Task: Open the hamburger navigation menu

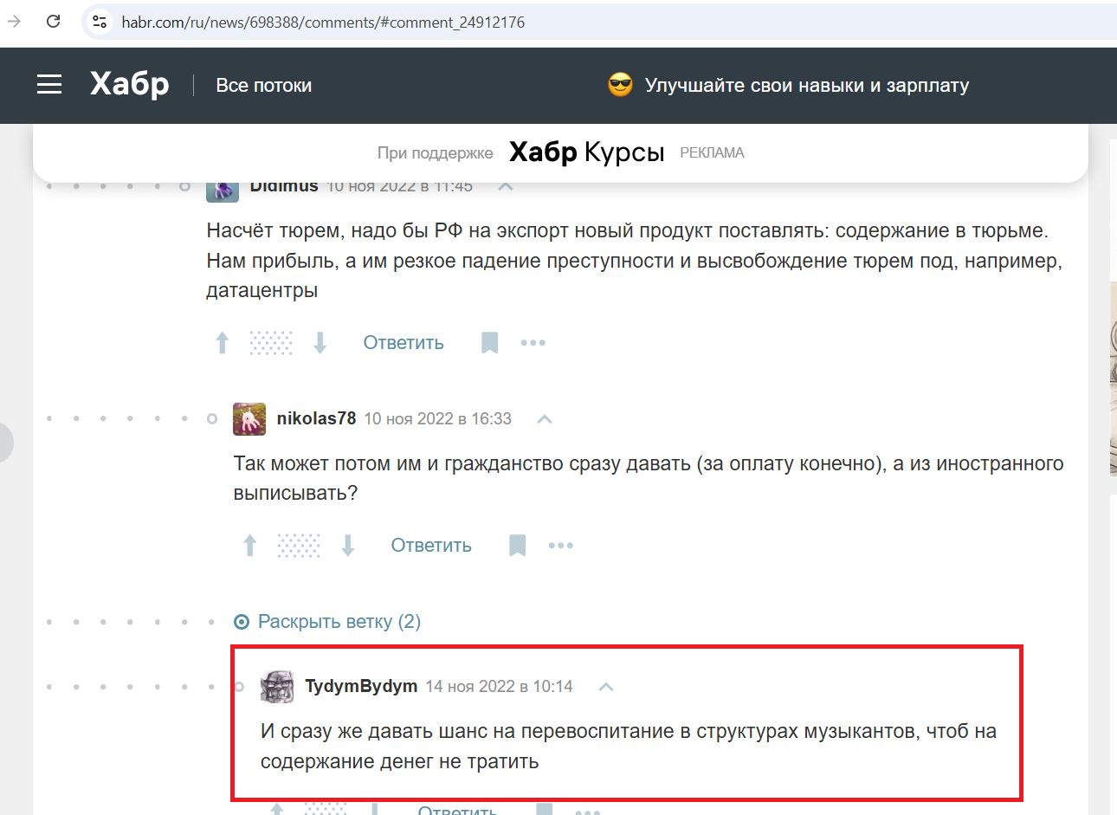Action: (x=49, y=85)
